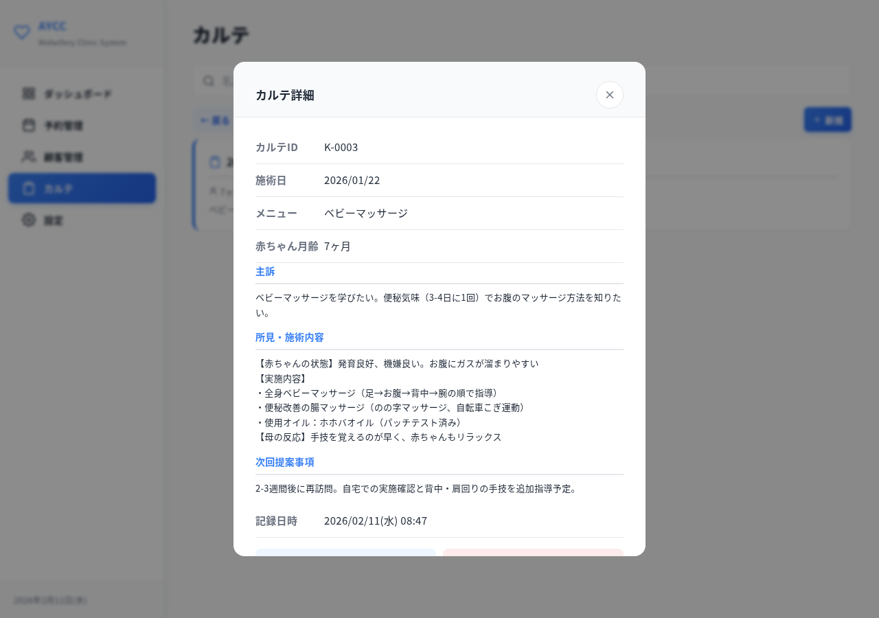This screenshot has height=618, width=879.
Task: Click the red action button at modal bottom
Action: click(533, 553)
